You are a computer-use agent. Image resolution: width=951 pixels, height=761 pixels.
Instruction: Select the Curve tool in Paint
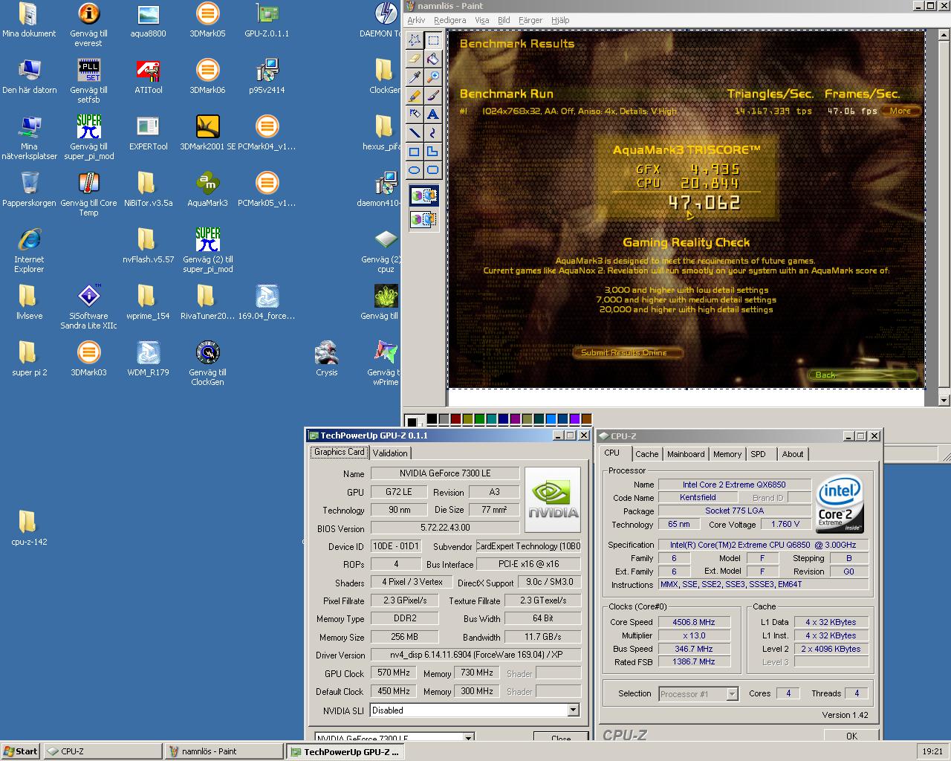pyautogui.click(x=433, y=133)
